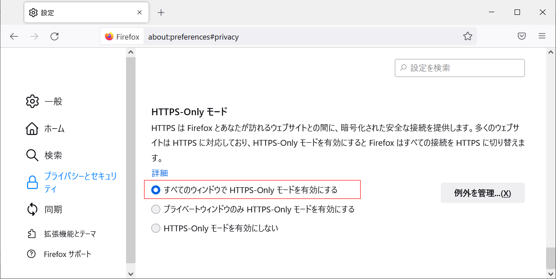This screenshot has width=556, height=279.
Task: Open the Pocket save icon
Action: [x=522, y=36]
